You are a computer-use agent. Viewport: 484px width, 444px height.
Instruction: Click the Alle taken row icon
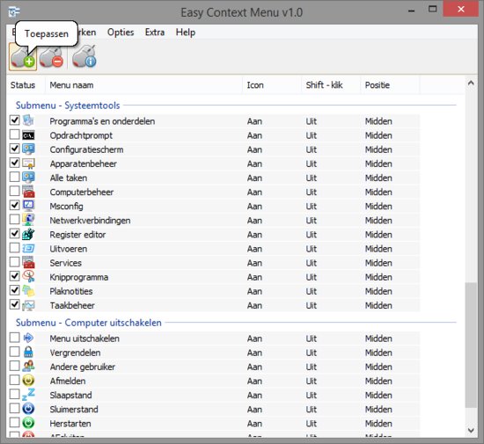pos(28,178)
